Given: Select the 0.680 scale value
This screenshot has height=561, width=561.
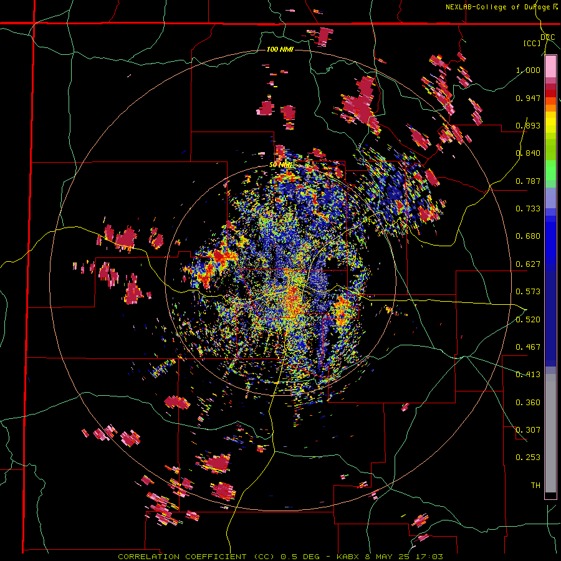Looking at the screenshot, I should (x=528, y=236).
